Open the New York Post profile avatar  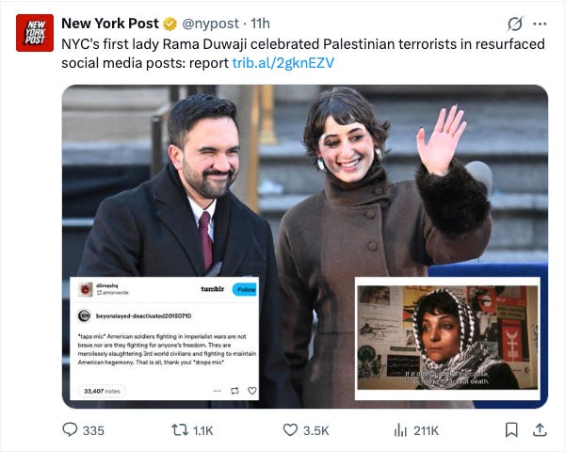(35, 33)
